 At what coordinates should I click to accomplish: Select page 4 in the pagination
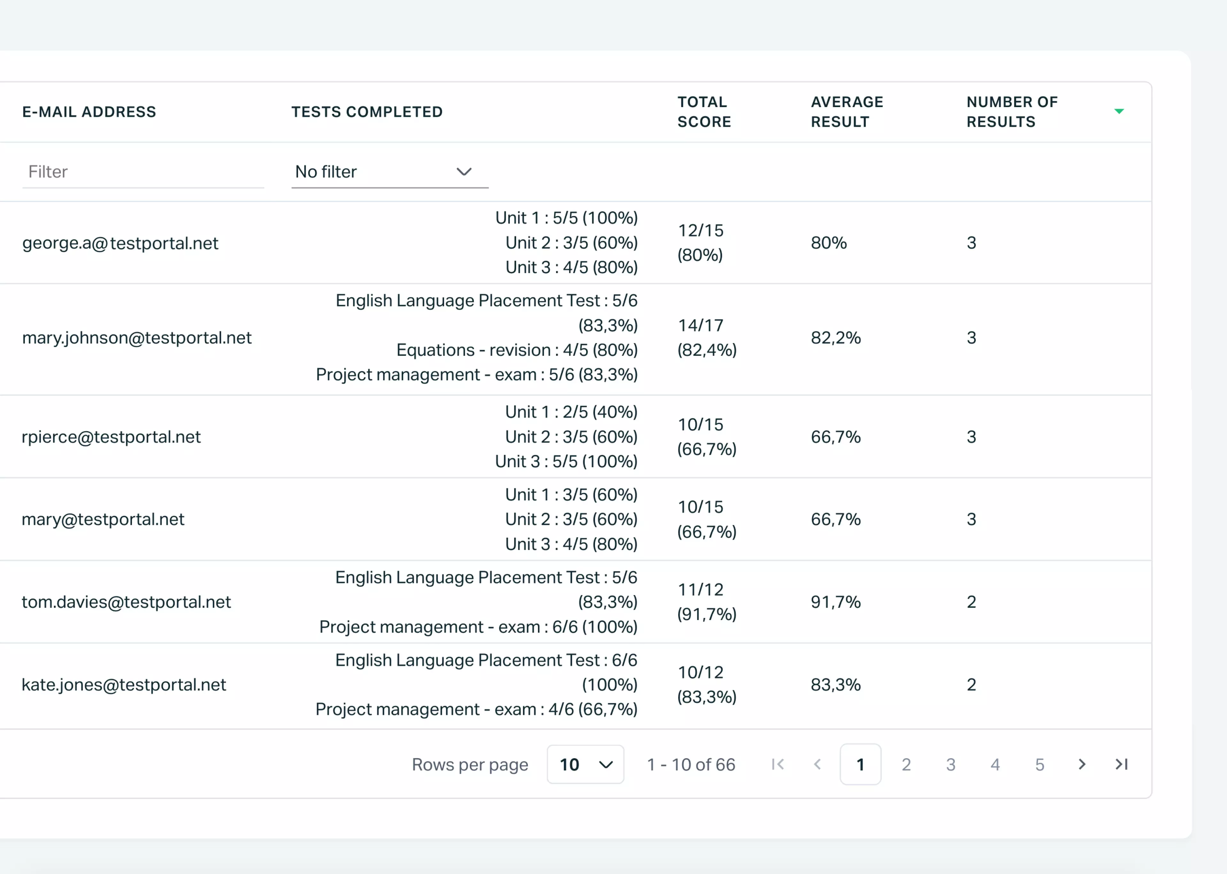click(995, 764)
